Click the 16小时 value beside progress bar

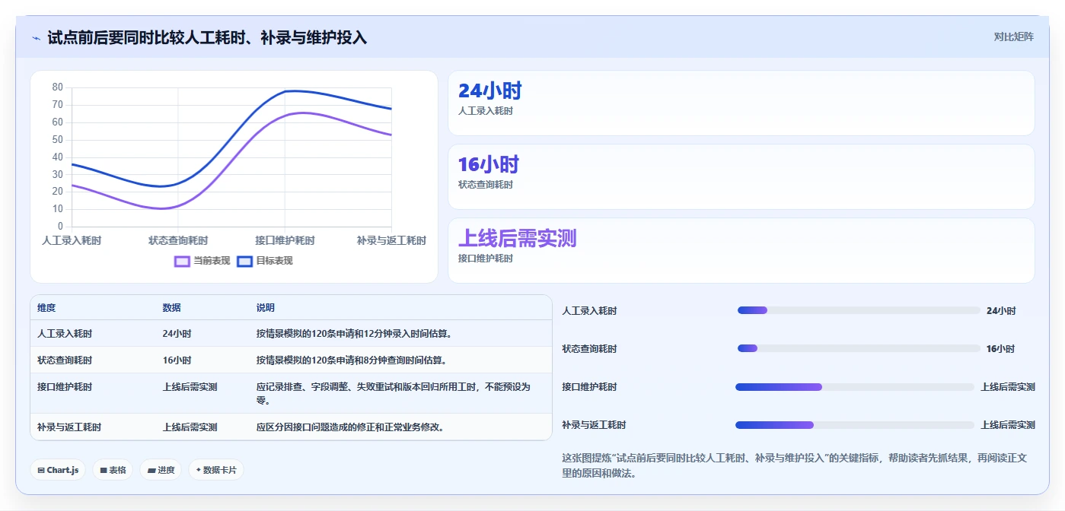point(1001,348)
